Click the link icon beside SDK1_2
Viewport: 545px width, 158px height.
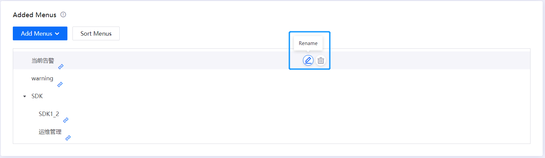pyautogui.click(x=66, y=120)
